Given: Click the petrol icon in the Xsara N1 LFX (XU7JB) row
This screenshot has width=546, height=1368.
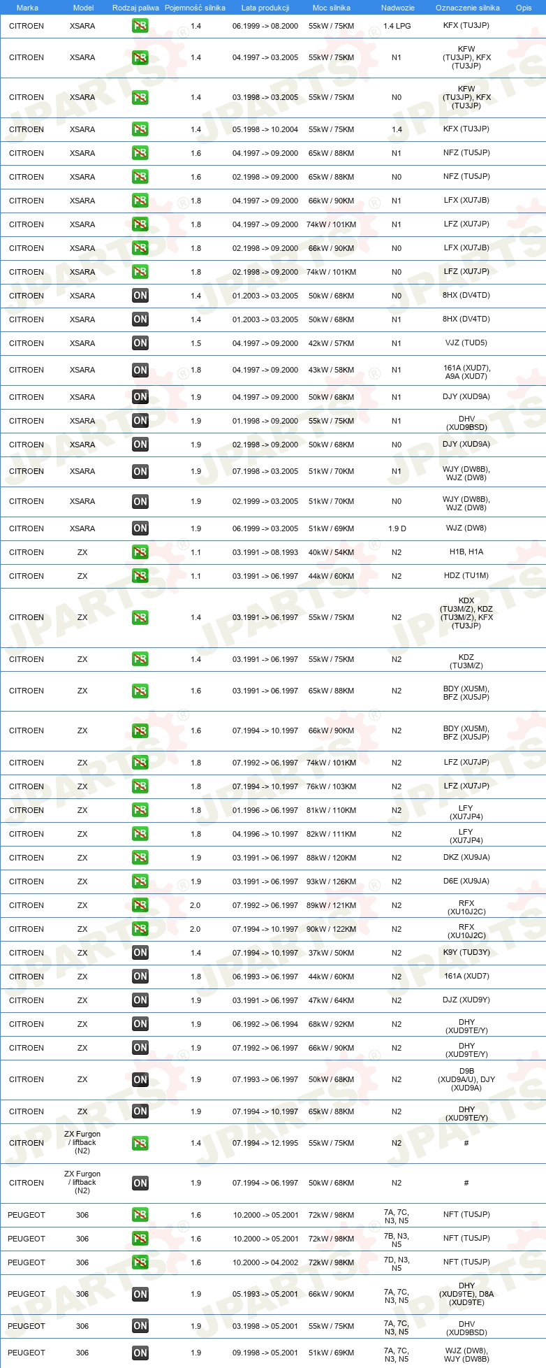Looking at the screenshot, I should [x=140, y=201].
